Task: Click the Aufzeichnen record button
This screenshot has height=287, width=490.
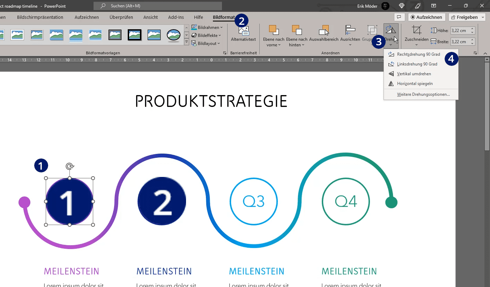Action: pyautogui.click(x=426, y=17)
